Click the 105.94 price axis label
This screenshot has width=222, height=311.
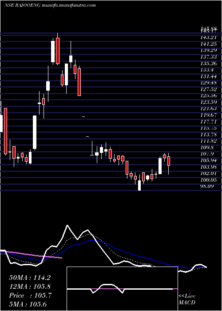(208, 160)
